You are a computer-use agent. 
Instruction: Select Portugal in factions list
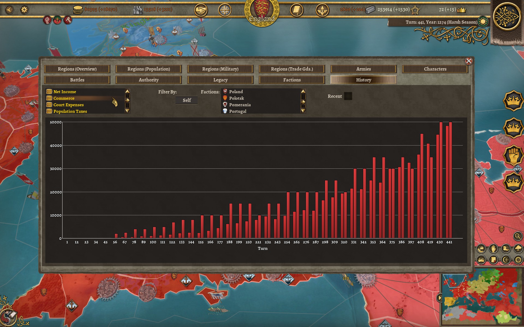click(261, 111)
